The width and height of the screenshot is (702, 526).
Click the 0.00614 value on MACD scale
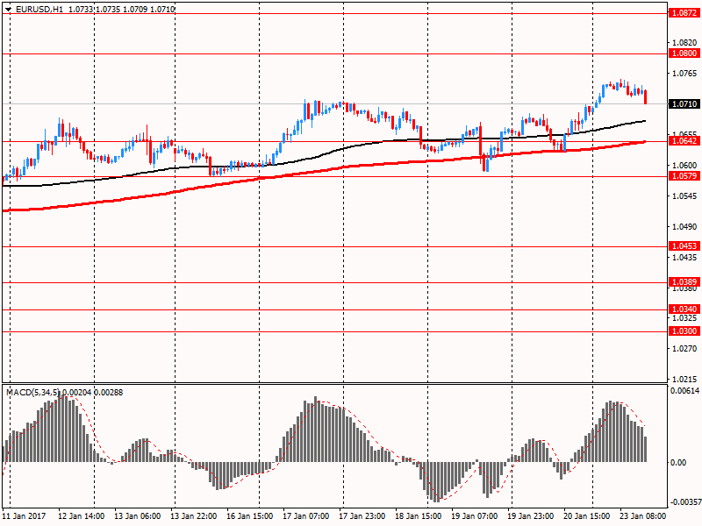(x=684, y=391)
